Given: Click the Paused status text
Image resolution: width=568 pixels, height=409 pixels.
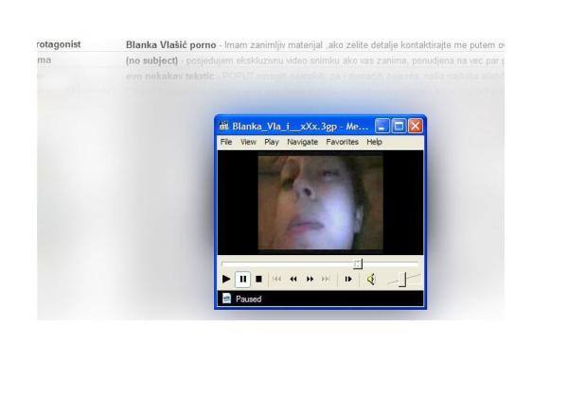Looking at the screenshot, I should pyautogui.click(x=248, y=299).
